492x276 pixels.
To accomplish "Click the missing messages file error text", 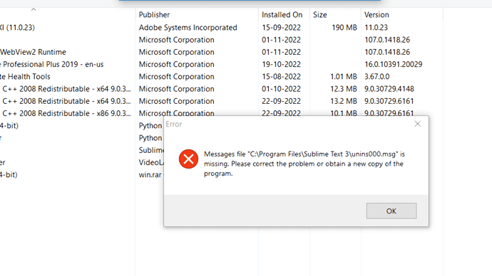I will tap(304, 164).
